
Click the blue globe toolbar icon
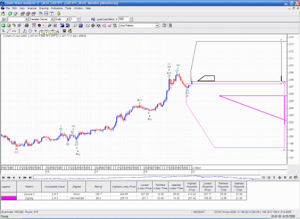pos(81,25)
